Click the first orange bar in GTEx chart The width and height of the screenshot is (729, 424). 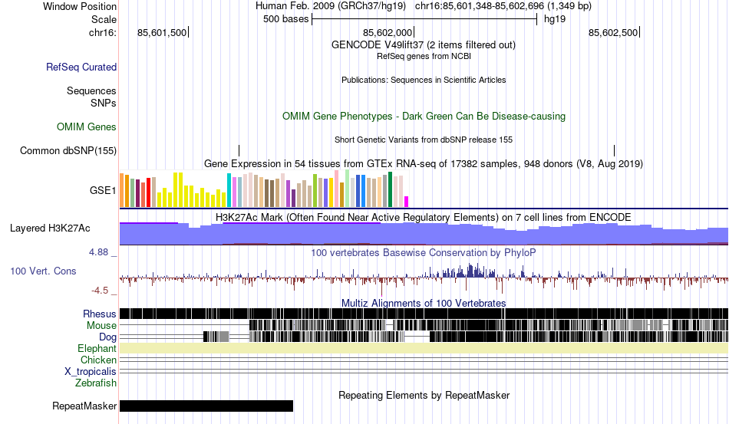122,190
